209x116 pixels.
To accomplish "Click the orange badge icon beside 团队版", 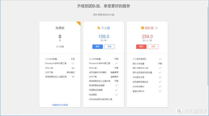I will coord(142,28).
